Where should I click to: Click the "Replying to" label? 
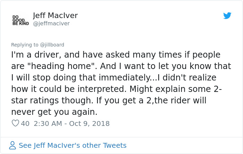point(24,45)
